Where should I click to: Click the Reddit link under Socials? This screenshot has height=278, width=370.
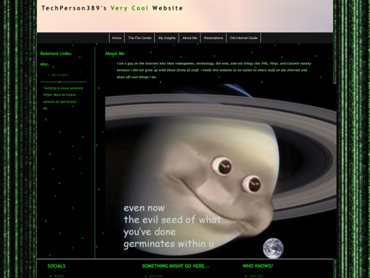point(59,276)
